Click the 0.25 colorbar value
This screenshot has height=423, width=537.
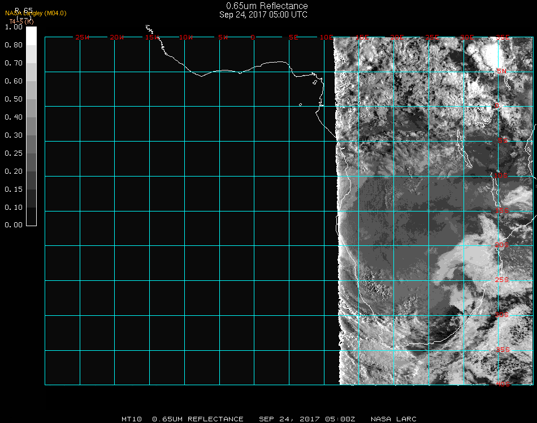(x=14, y=153)
